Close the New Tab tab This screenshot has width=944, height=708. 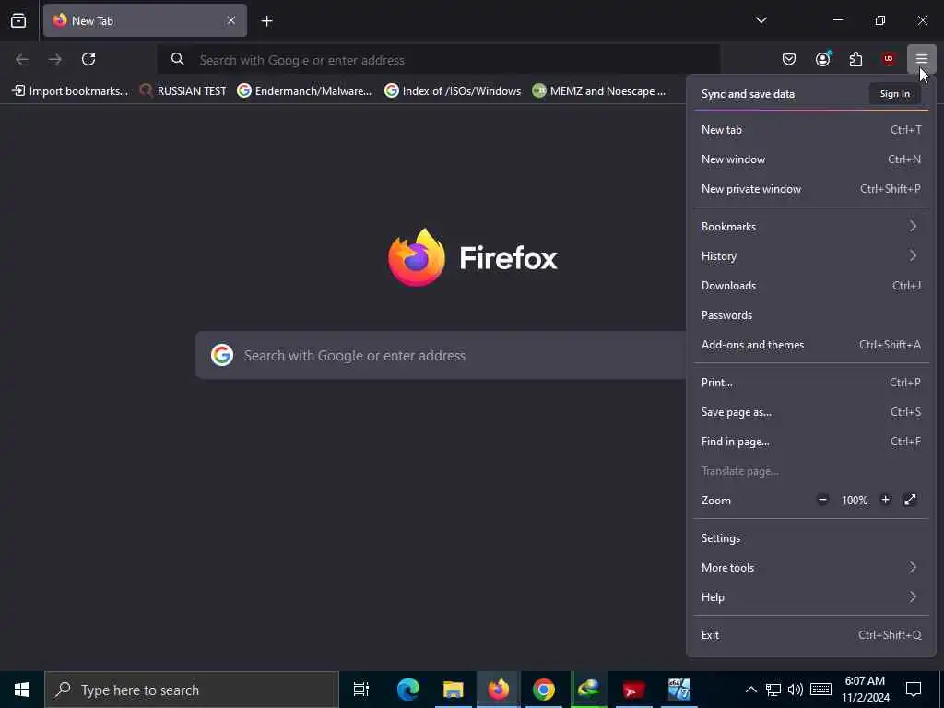[x=231, y=20]
